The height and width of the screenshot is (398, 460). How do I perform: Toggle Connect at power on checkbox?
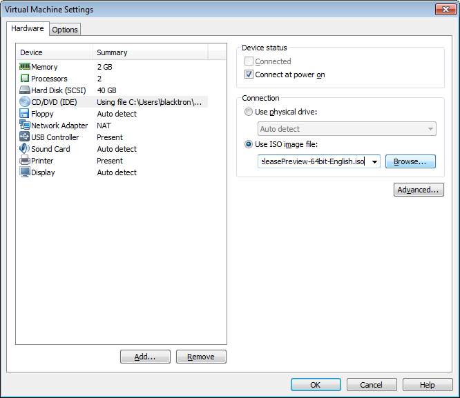(249, 74)
